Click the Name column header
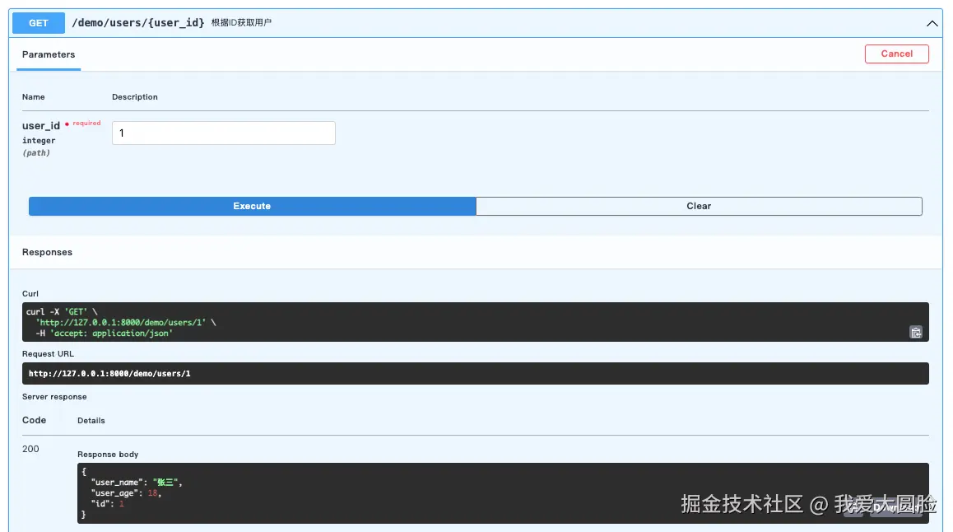953x532 pixels. click(34, 96)
